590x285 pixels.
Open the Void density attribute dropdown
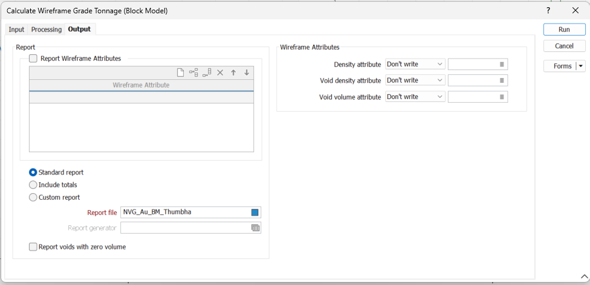(415, 80)
